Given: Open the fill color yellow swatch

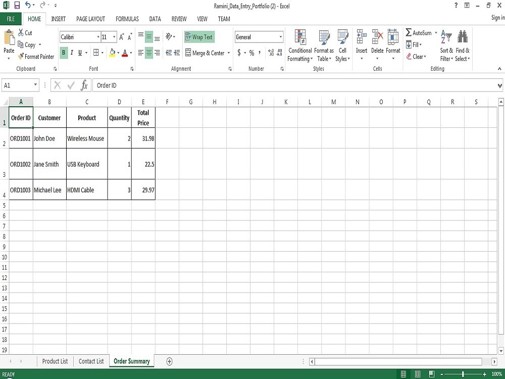Looking at the screenshot, I should 112,53.
